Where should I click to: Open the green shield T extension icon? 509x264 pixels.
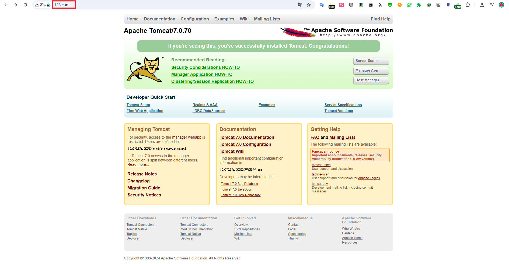click(x=390, y=5)
